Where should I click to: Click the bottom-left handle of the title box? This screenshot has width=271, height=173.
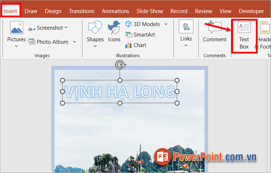[63, 103]
